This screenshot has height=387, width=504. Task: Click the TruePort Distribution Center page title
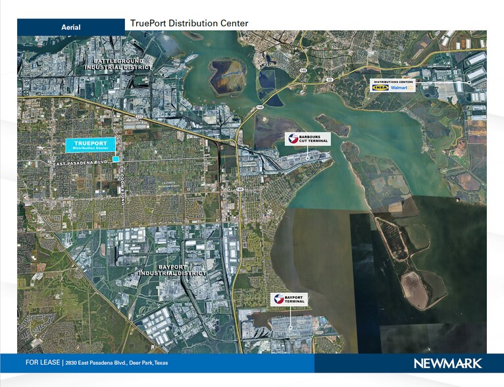pos(189,23)
